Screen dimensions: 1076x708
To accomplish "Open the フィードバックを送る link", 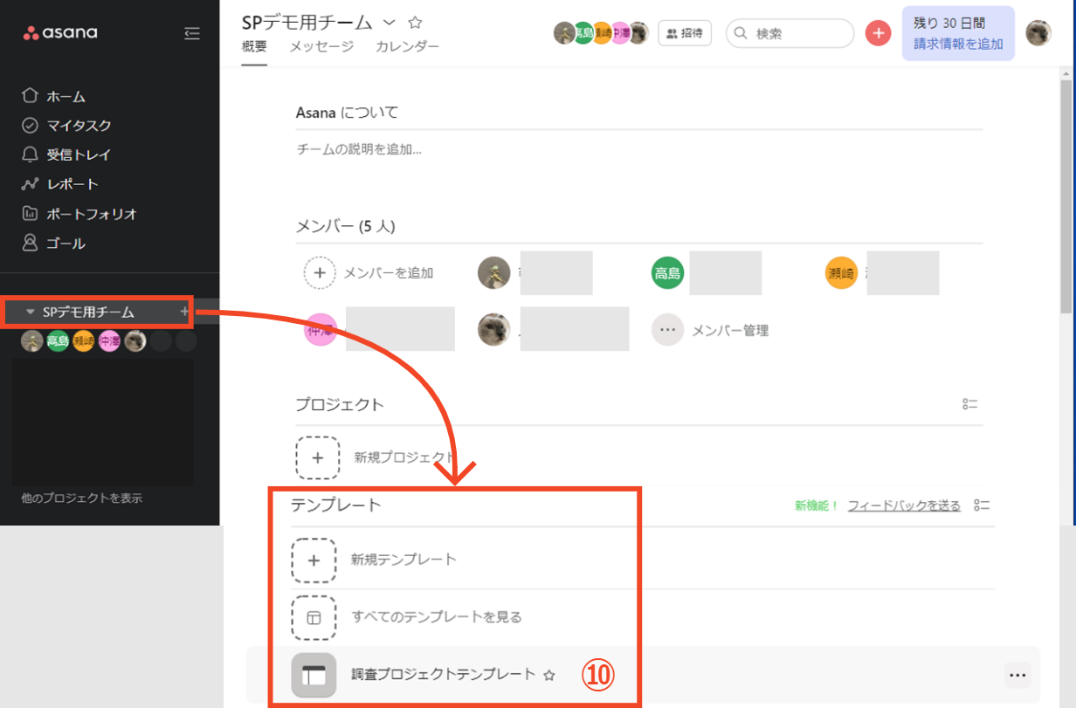I will (x=904, y=505).
